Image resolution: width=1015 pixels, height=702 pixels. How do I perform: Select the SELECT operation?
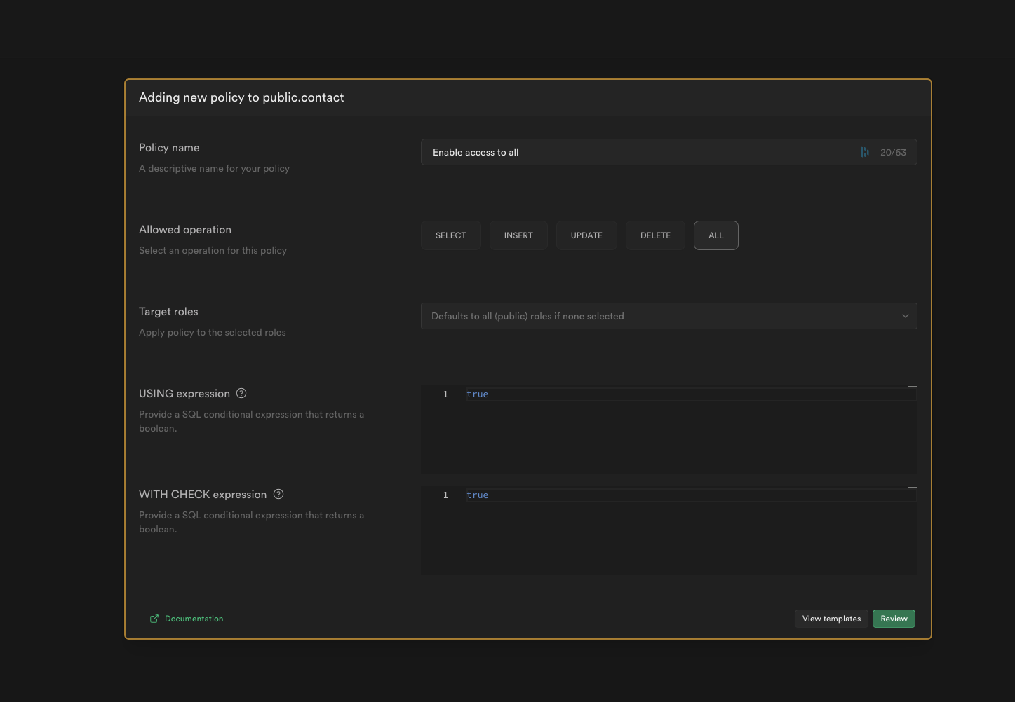pos(450,235)
